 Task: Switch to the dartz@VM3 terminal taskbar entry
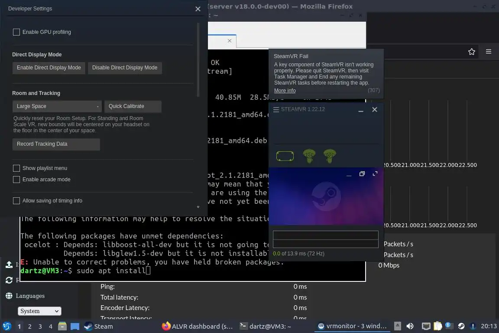click(266, 326)
